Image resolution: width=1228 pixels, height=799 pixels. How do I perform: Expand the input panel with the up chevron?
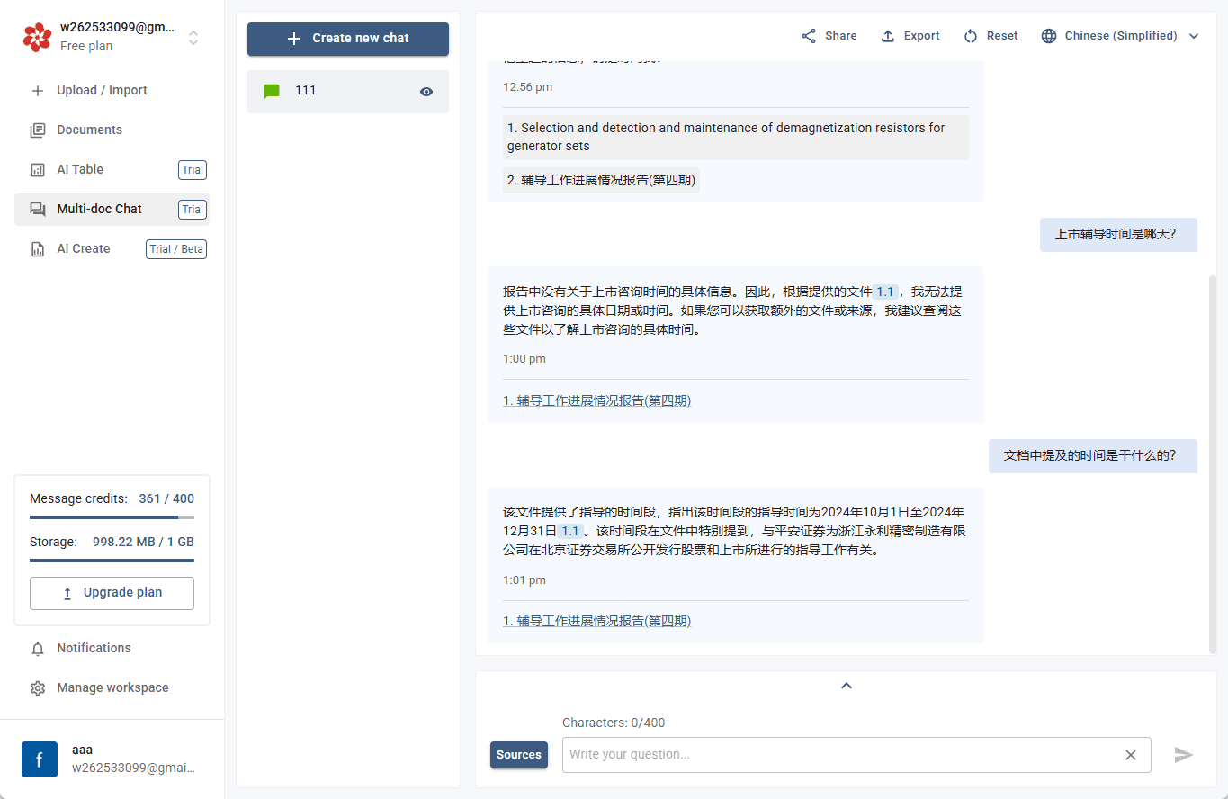[846, 686]
